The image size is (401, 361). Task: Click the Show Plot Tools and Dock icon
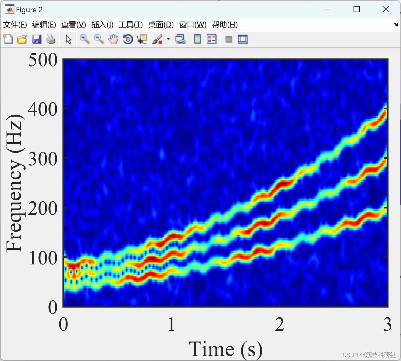(x=243, y=39)
